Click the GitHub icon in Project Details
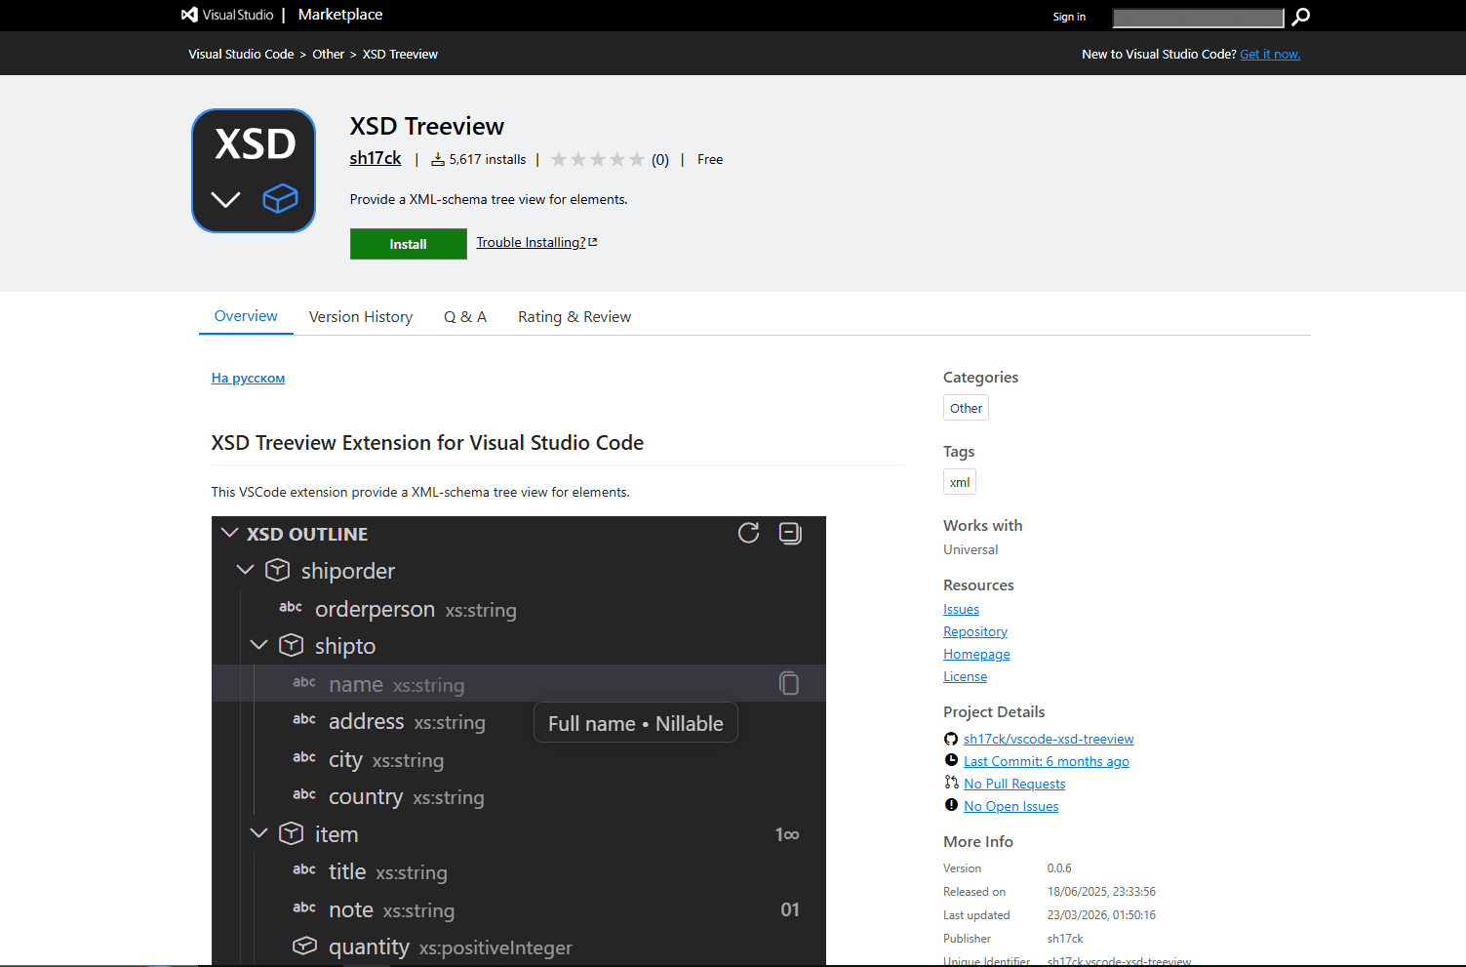Image resolution: width=1466 pixels, height=967 pixels. 951,739
